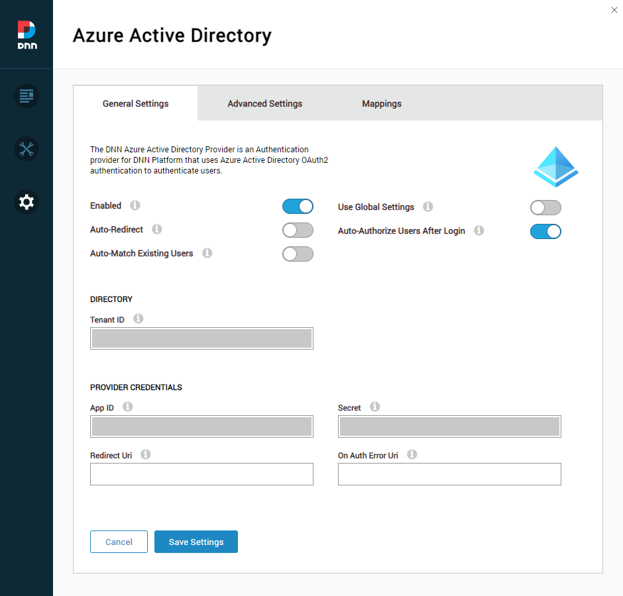
Task: Show info tooltip for Auto-Authorize Users After Login
Action: click(479, 230)
